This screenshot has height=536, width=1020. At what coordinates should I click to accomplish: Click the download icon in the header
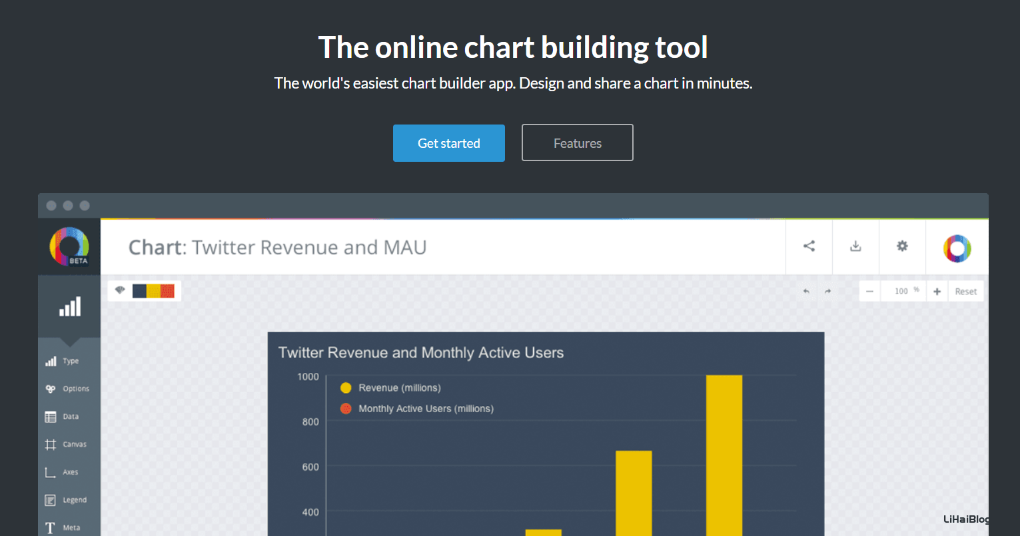click(x=855, y=246)
